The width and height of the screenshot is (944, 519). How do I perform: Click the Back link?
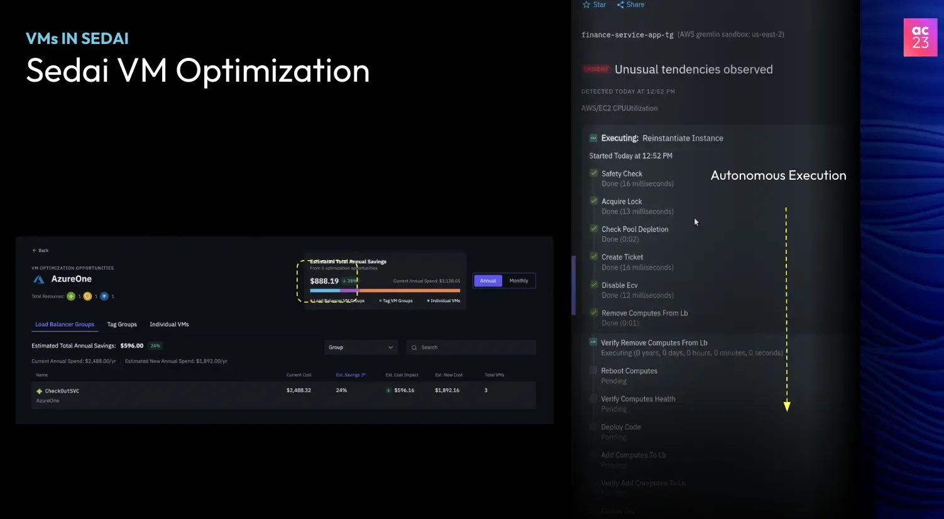40,250
